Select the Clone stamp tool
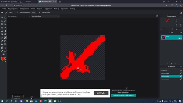Image resolution: width=183 pixels, height=103 pixels. pyautogui.click(x=2, y=31)
